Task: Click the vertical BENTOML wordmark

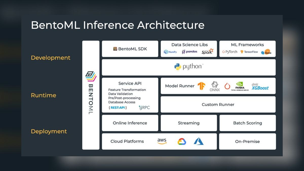Action: click(91, 99)
